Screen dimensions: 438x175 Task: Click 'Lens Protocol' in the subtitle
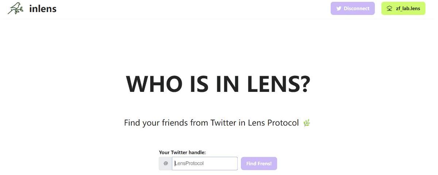coord(273,123)
